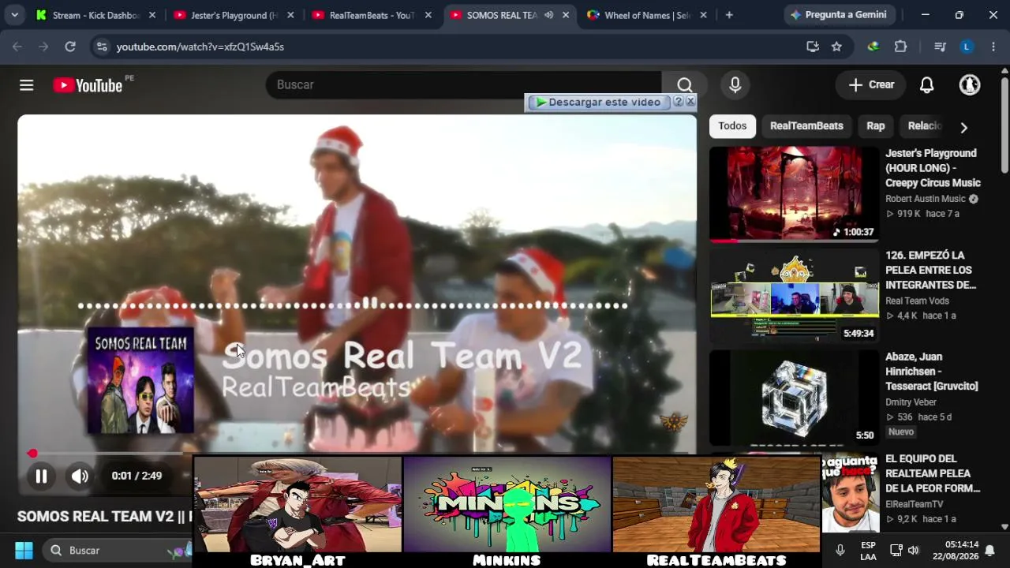The width and height of the screenshot is (1010, 568).
Task: Open YouTube notifications bell
Action: (927, 85)
